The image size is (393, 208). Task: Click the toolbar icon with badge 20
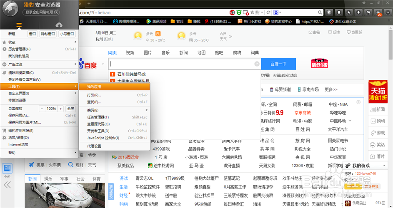tap(378, 12)
